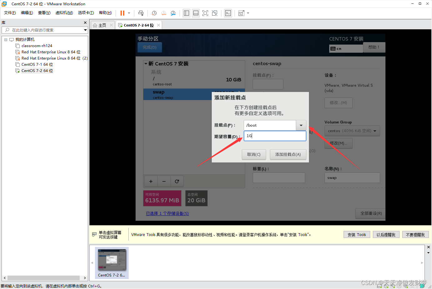Click 取消(C) in the dialog
Screen dimensions: 432x289
(x=254, y=155)
